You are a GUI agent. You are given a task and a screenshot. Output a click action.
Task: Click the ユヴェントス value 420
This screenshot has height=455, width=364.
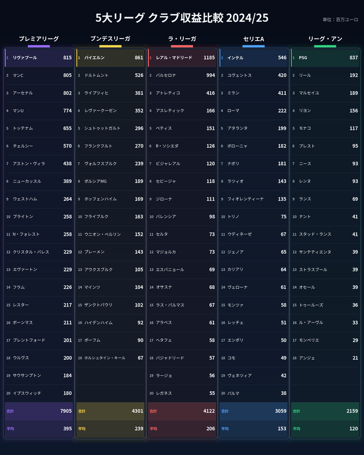click(282, 76)
